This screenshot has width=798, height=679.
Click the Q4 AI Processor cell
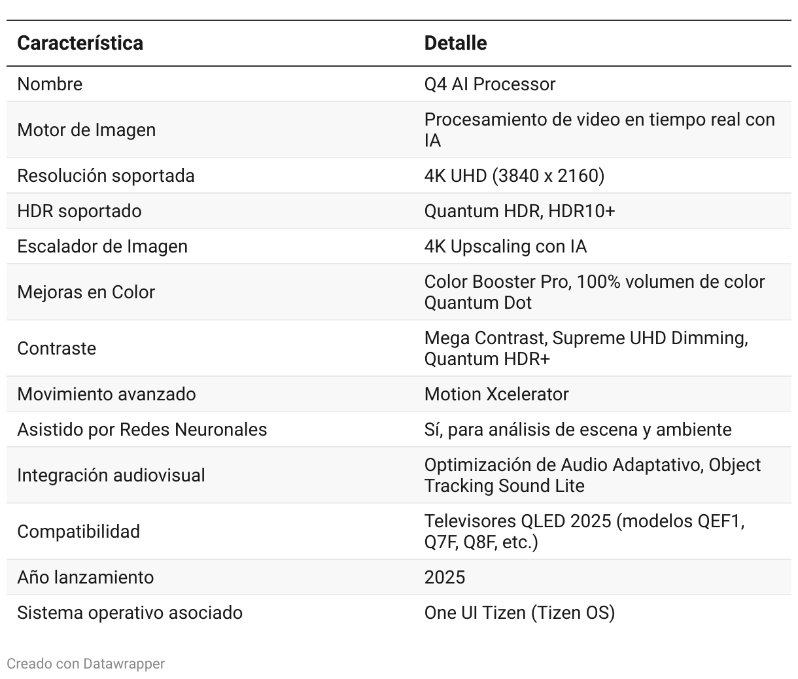tap(489, 84)
